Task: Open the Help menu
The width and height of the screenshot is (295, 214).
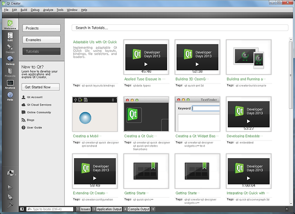Action: tap(84, 10)
